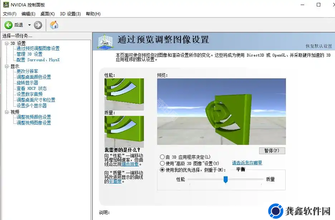
Task: Select 通过预览调整图像设置 in the tree
Action: (x=38, y=49)
